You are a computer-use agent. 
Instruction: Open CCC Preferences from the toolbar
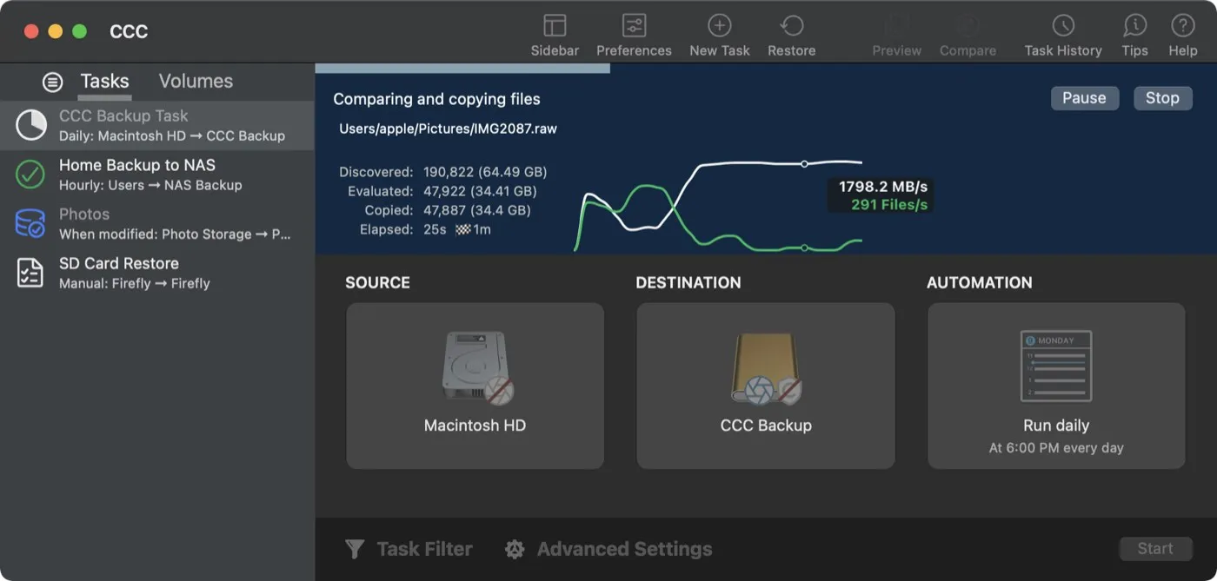[x=634, y=32]
